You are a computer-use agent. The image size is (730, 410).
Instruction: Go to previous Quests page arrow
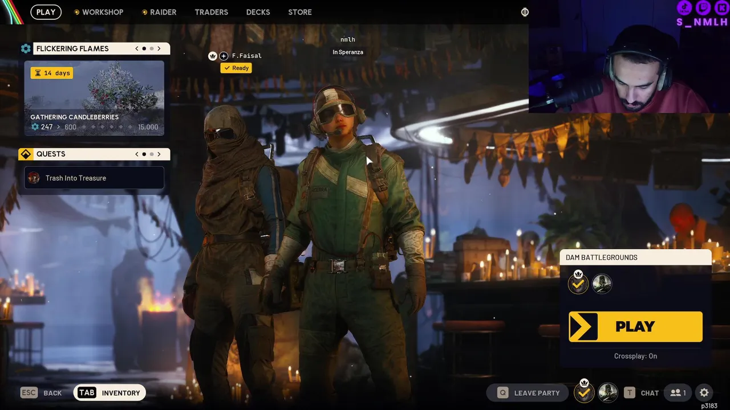pyautogui.click(x=137, y=154)
